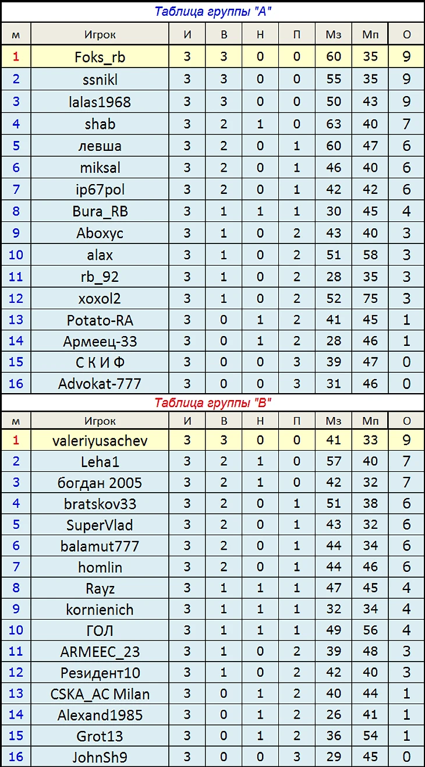Click player name Potato-RA
The width and height of the screenshot is (425, 767).
[100, 320]
